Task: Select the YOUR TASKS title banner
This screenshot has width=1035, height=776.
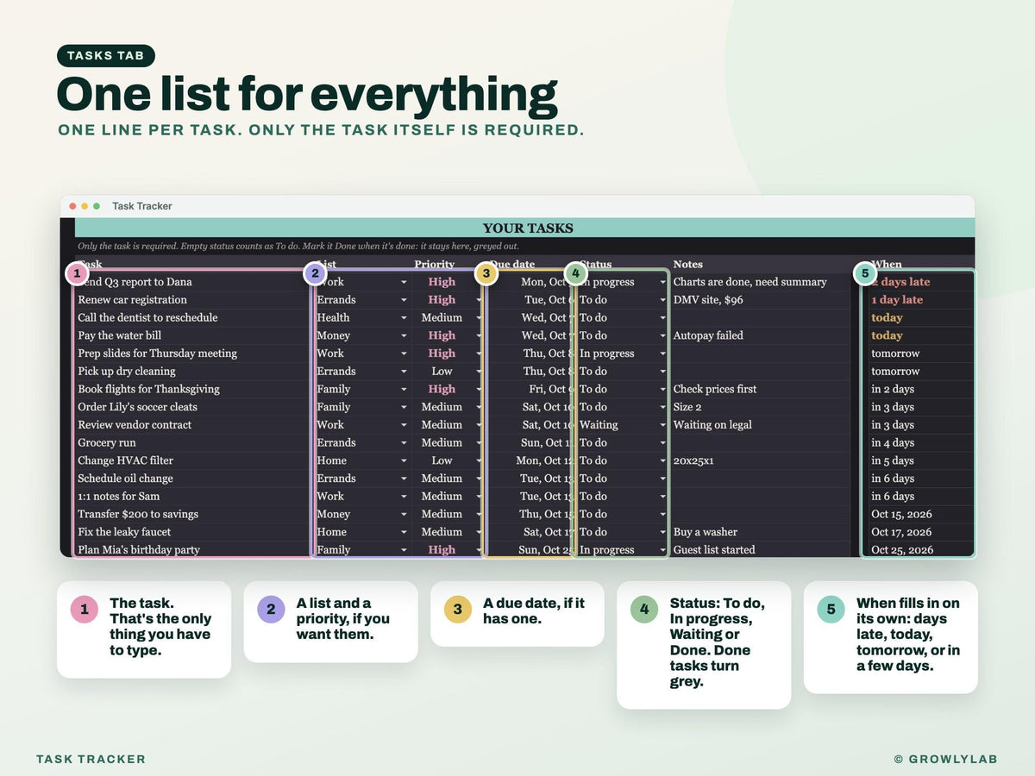Action: 524,228
